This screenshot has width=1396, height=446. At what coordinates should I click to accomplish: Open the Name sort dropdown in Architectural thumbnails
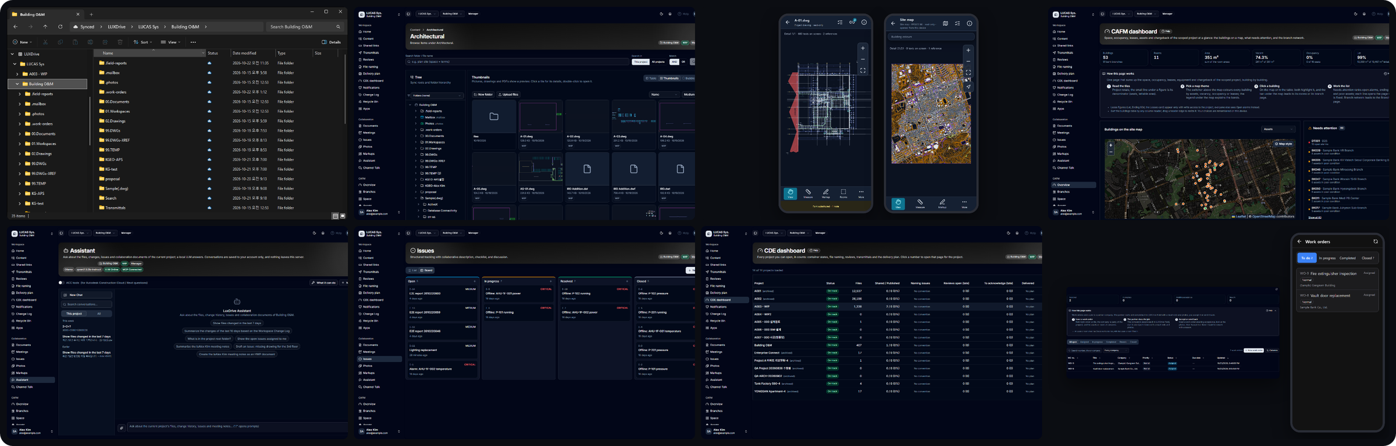pos(664,94)
